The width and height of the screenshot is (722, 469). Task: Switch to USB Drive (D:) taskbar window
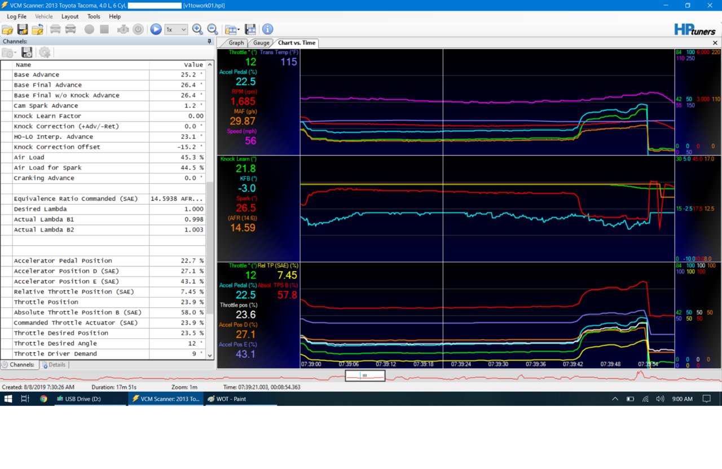(90, 399)
